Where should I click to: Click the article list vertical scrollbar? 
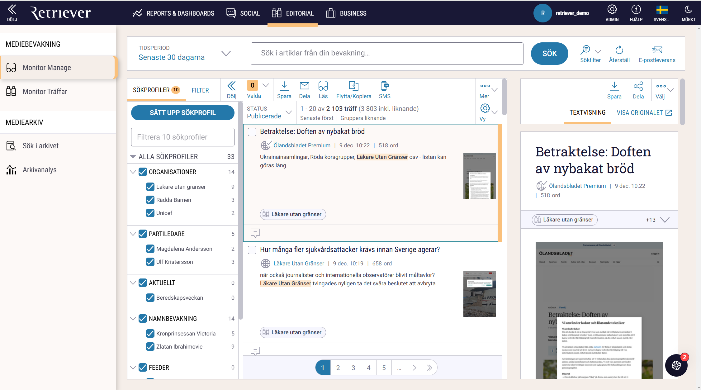point(504,97)
